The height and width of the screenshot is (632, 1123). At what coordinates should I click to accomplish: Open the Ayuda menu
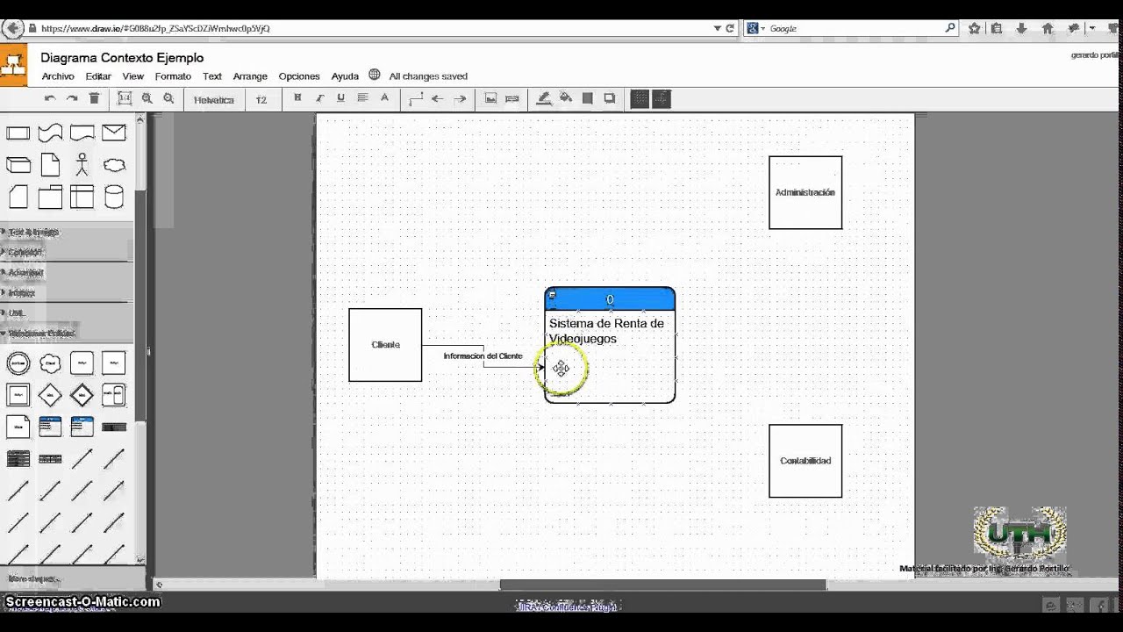[x=345, y=76]
